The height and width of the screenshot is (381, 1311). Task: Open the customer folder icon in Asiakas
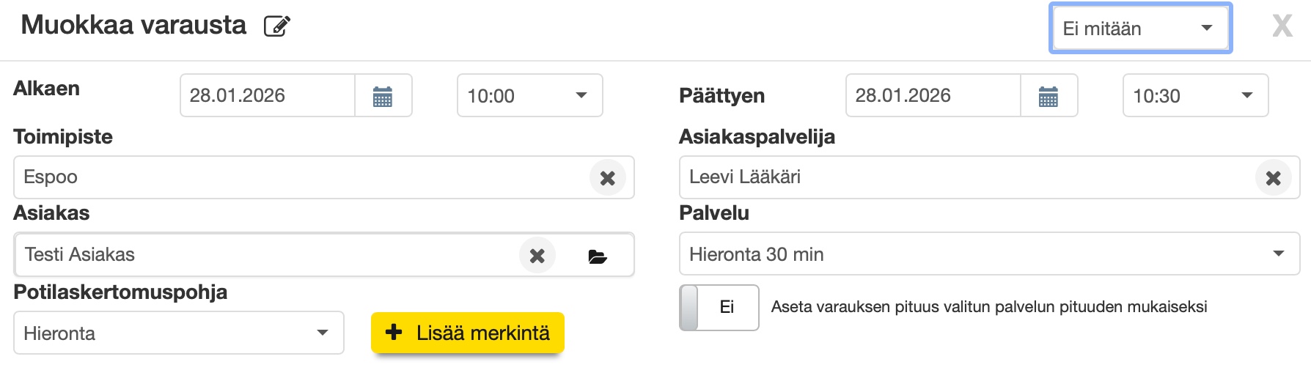(x=598, y=256)
